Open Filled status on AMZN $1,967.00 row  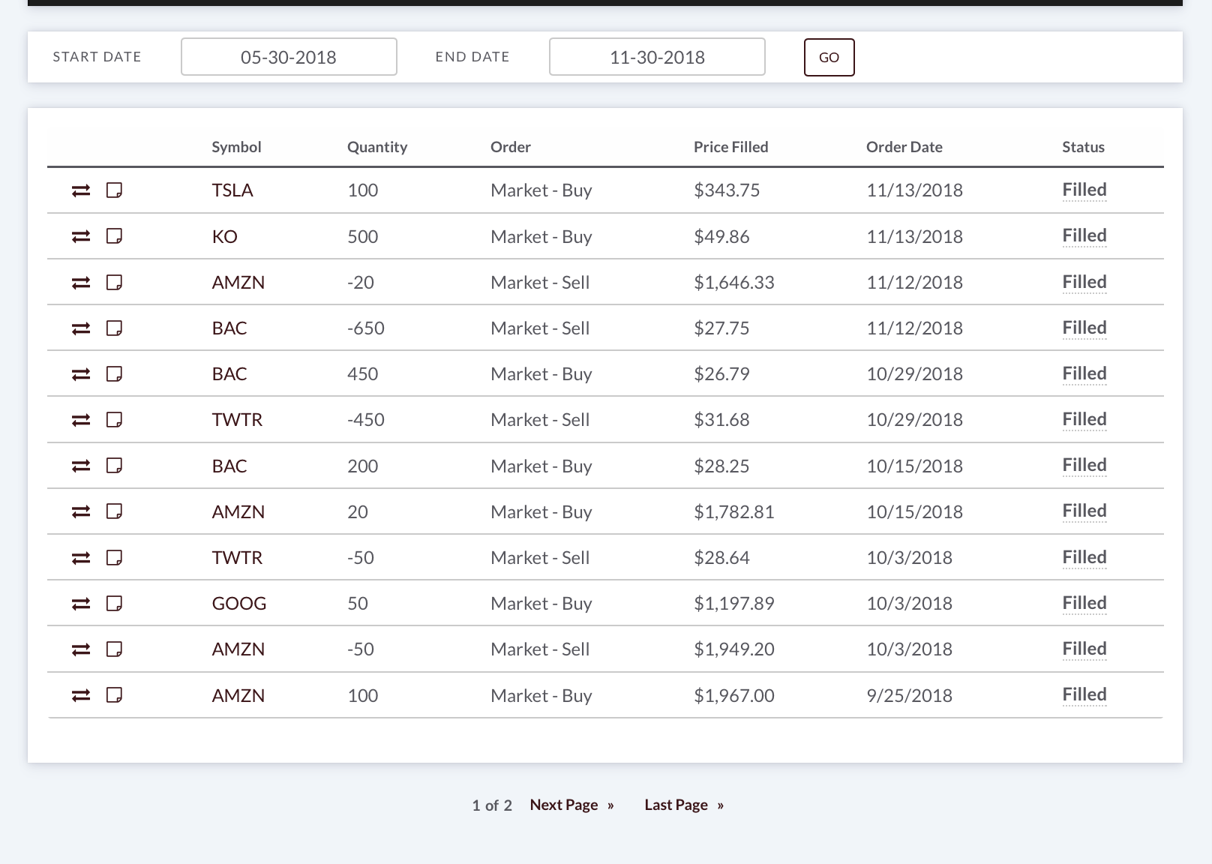[1084, 694]
